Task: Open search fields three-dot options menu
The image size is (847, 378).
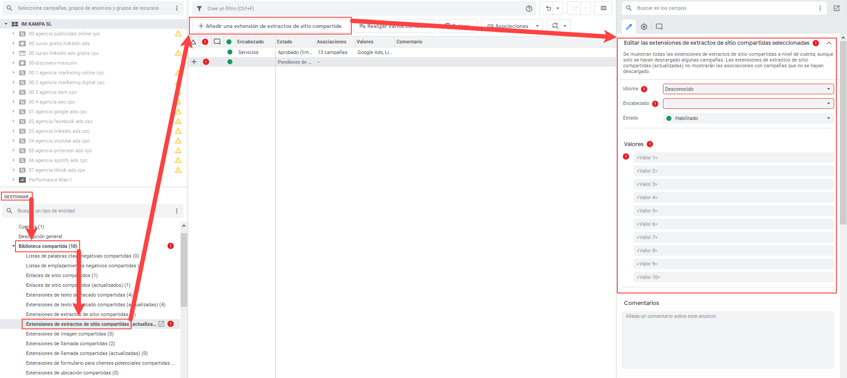Action: (820, 8)
